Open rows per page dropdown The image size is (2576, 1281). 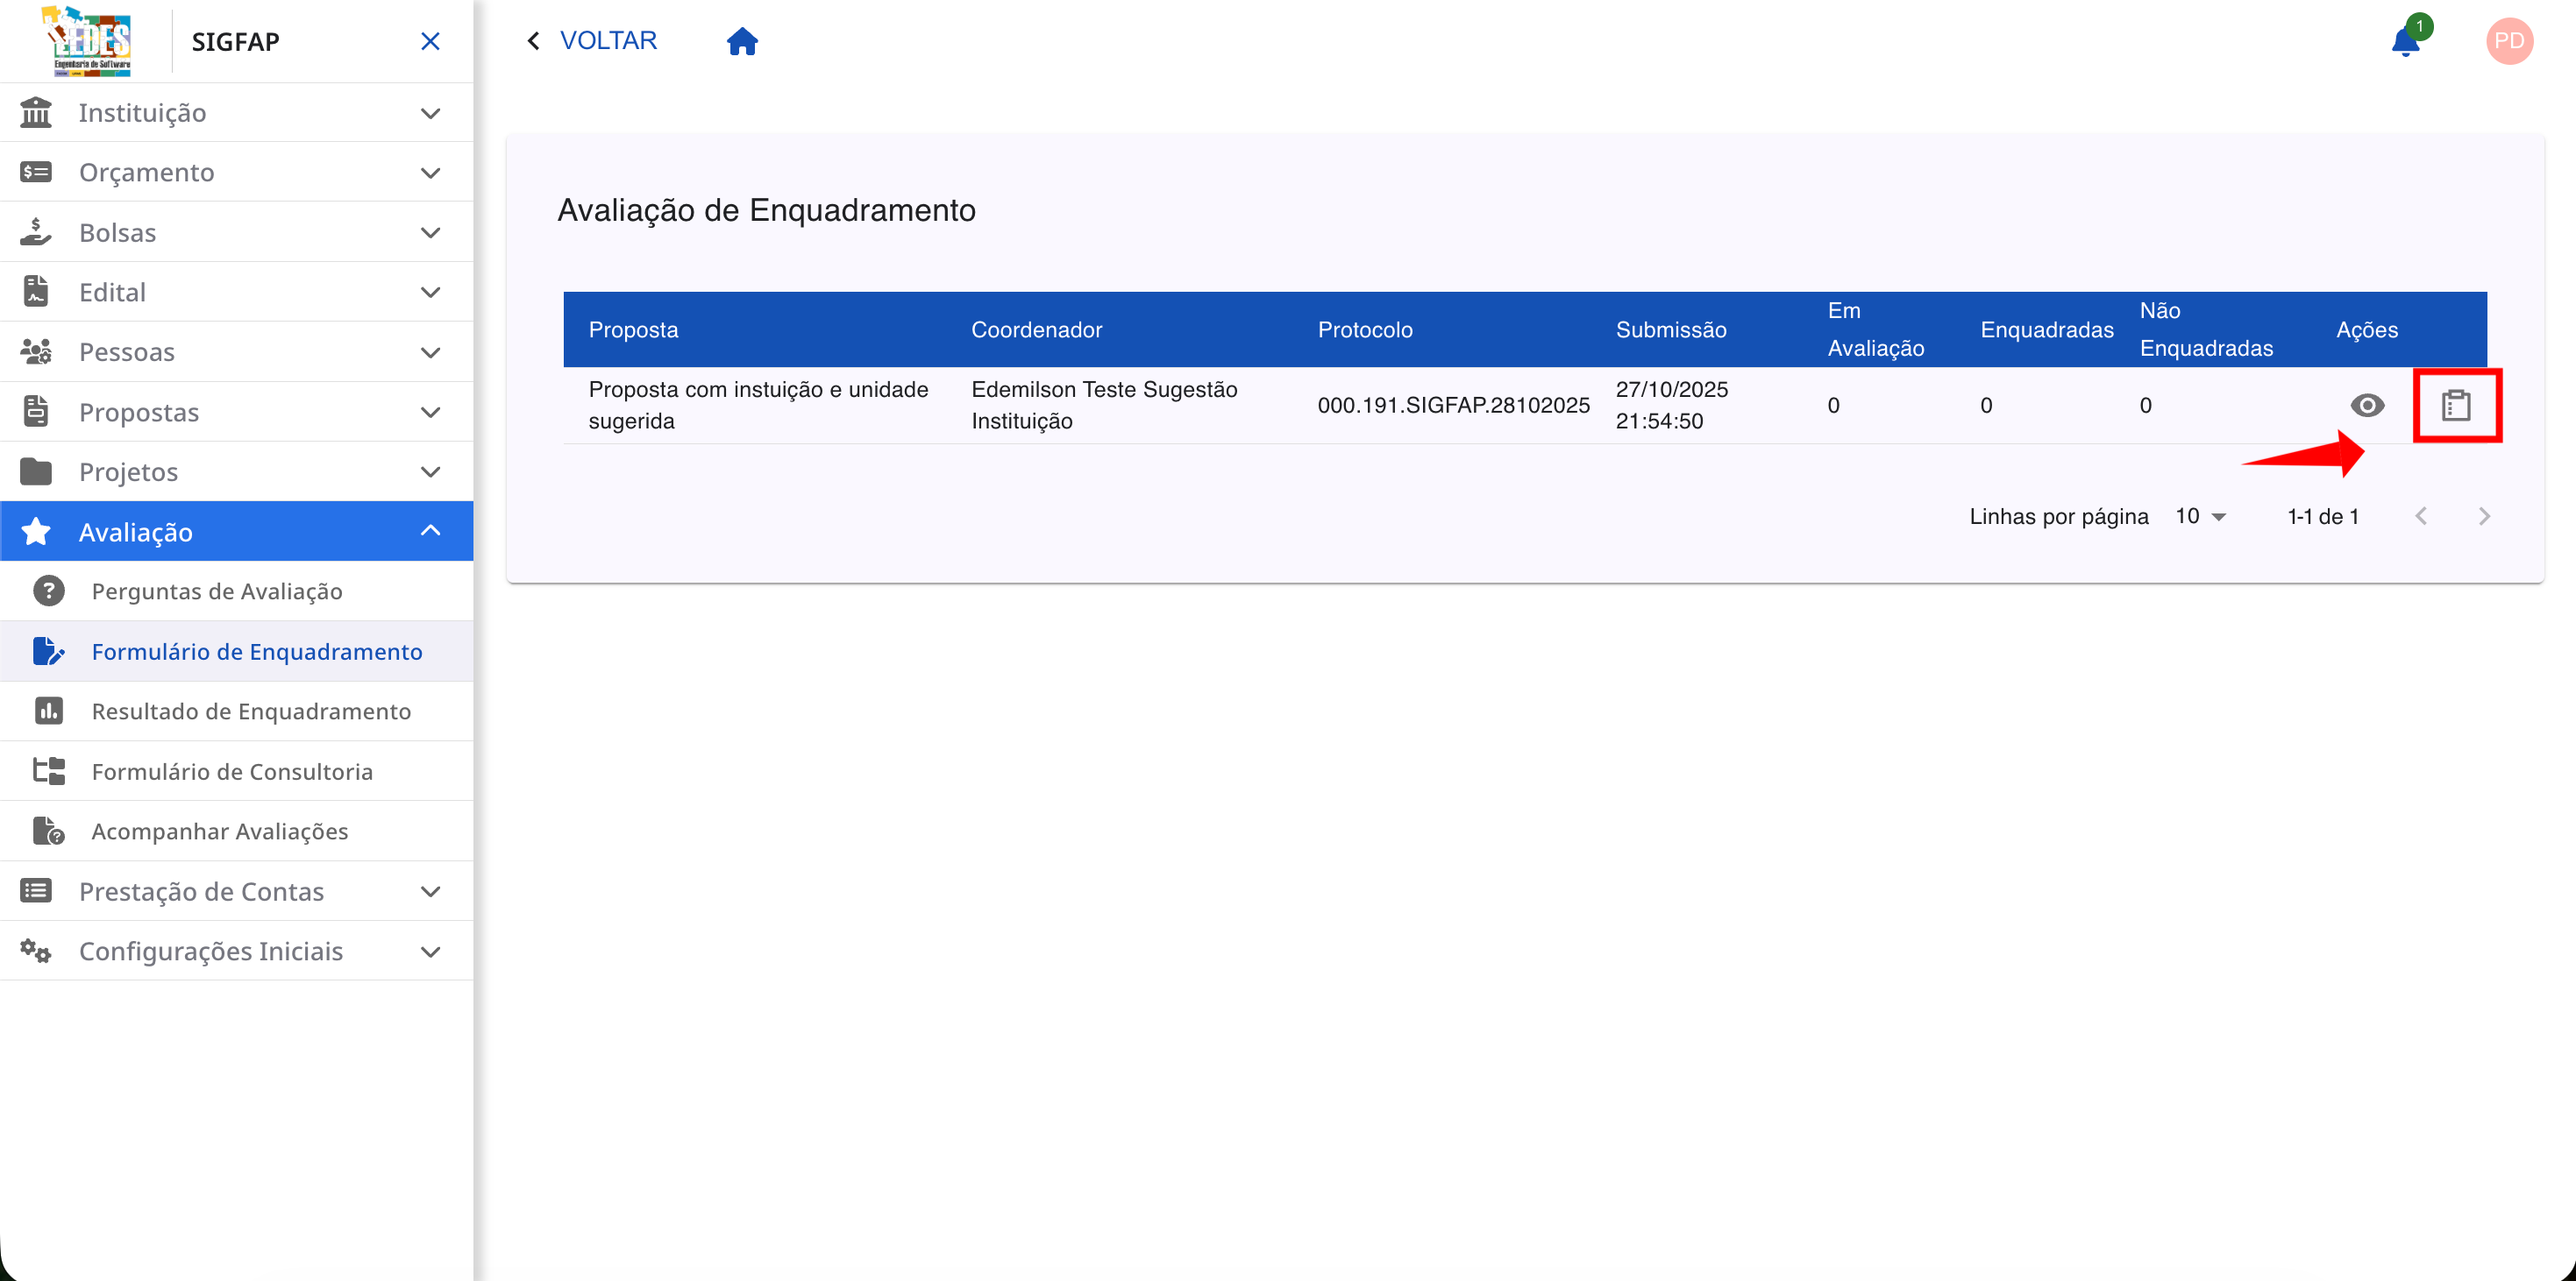click(2200, 517)
